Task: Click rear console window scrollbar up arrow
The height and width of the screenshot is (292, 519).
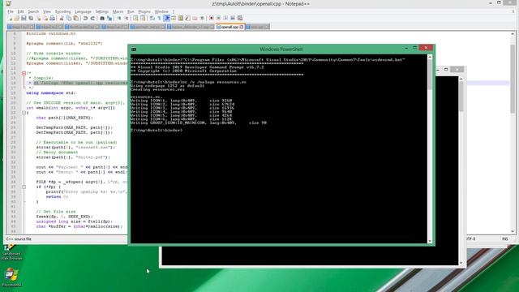Action: [x=461, y=79]
